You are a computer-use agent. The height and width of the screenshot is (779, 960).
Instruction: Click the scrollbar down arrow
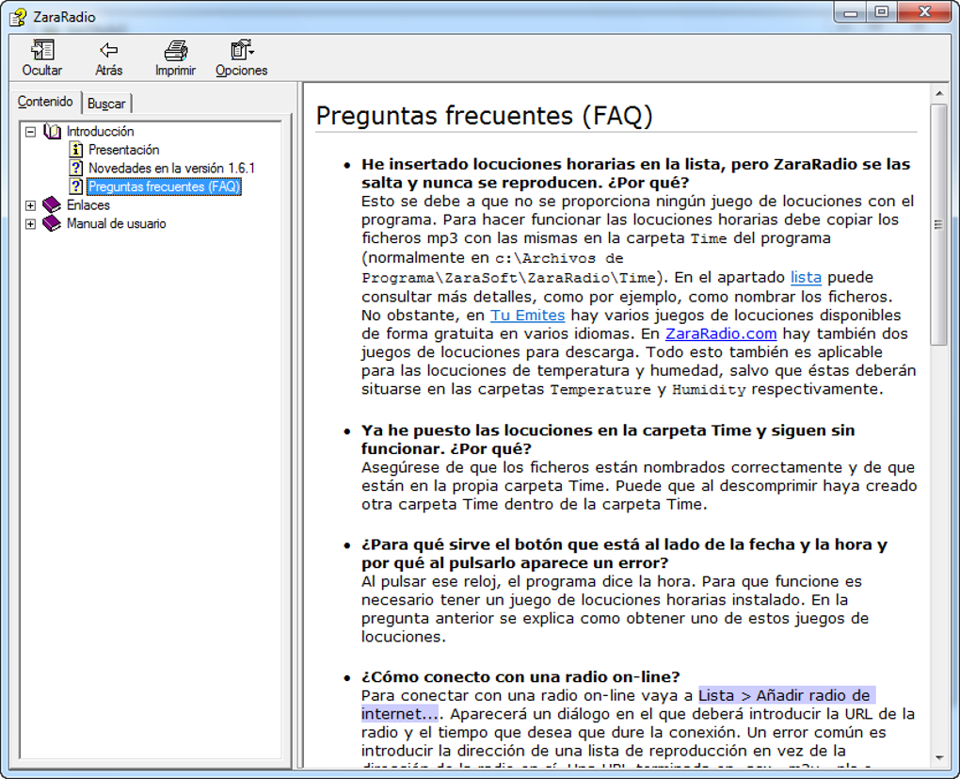[x=939, y=758]
